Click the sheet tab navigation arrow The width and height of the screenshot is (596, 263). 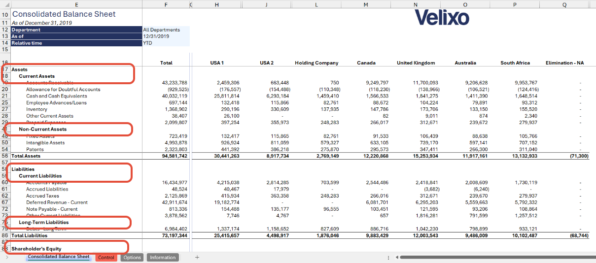pyautogui.click(x=6, y=258)
